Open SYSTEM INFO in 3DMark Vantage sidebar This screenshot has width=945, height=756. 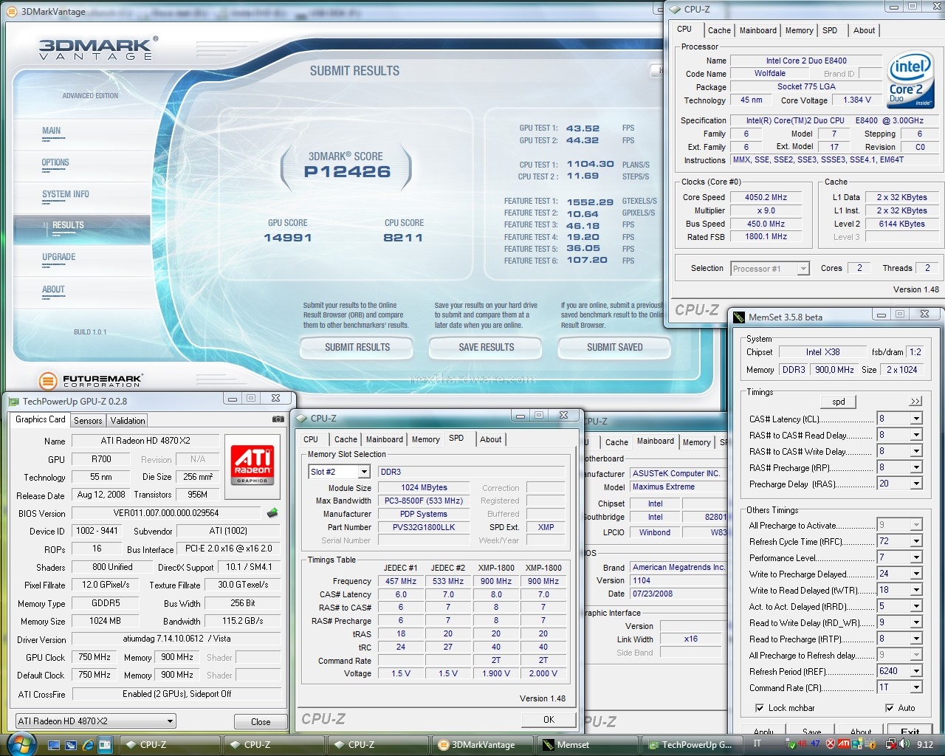66,195
